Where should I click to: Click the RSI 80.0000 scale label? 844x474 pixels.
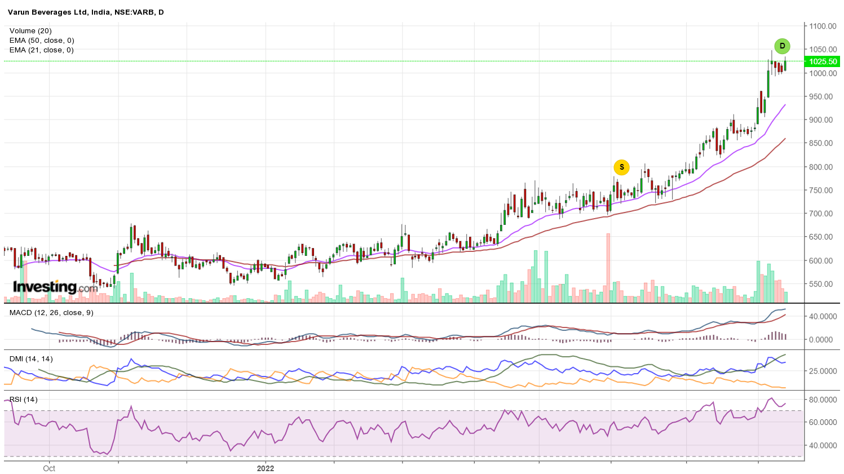click(x=823, y=400)
